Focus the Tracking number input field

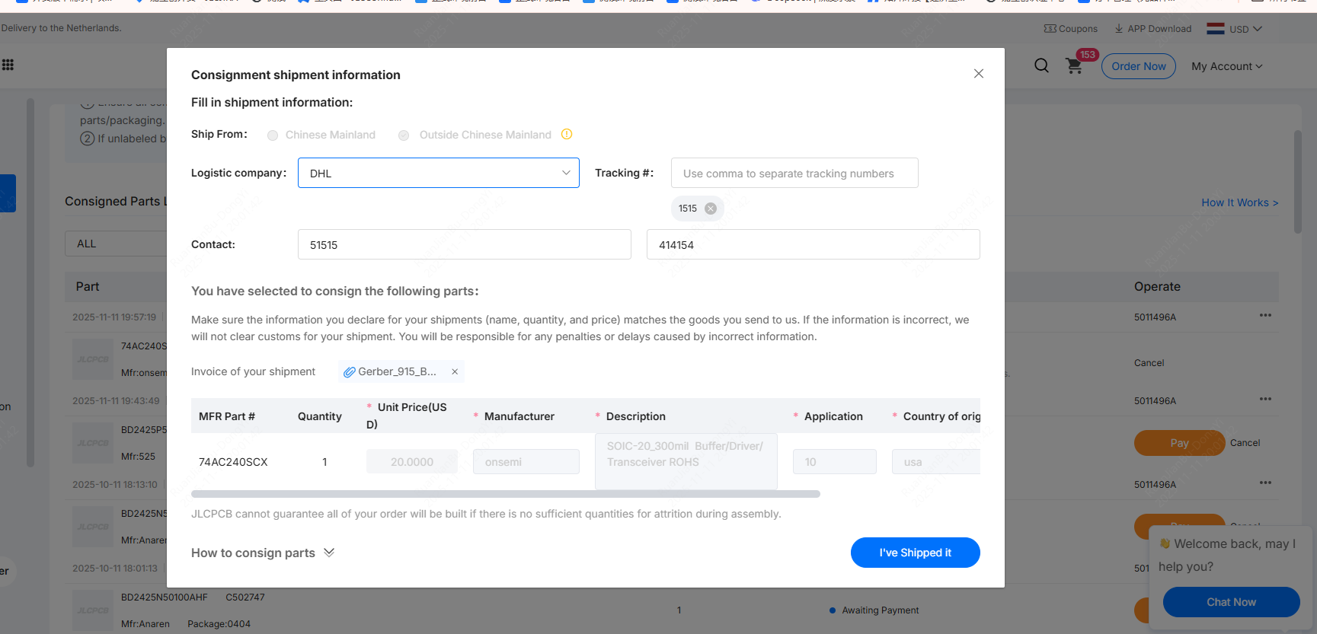pos(794,173)
